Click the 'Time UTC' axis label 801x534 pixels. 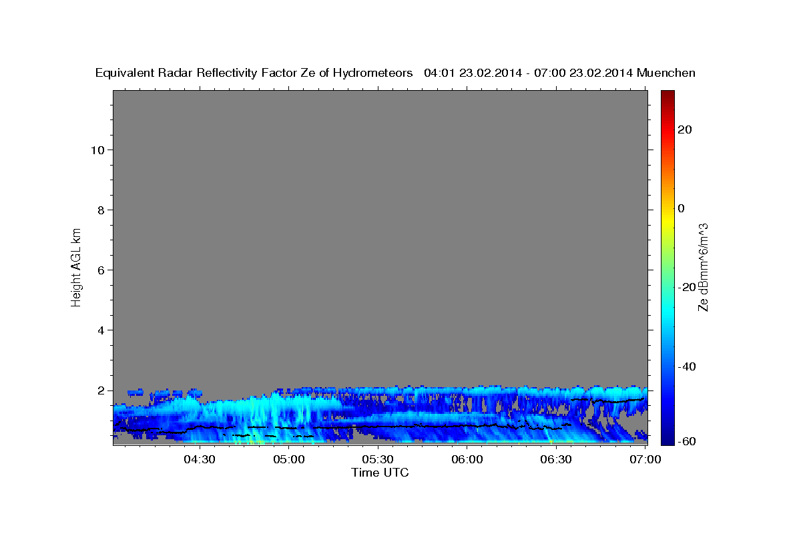(x=380, y=473)
